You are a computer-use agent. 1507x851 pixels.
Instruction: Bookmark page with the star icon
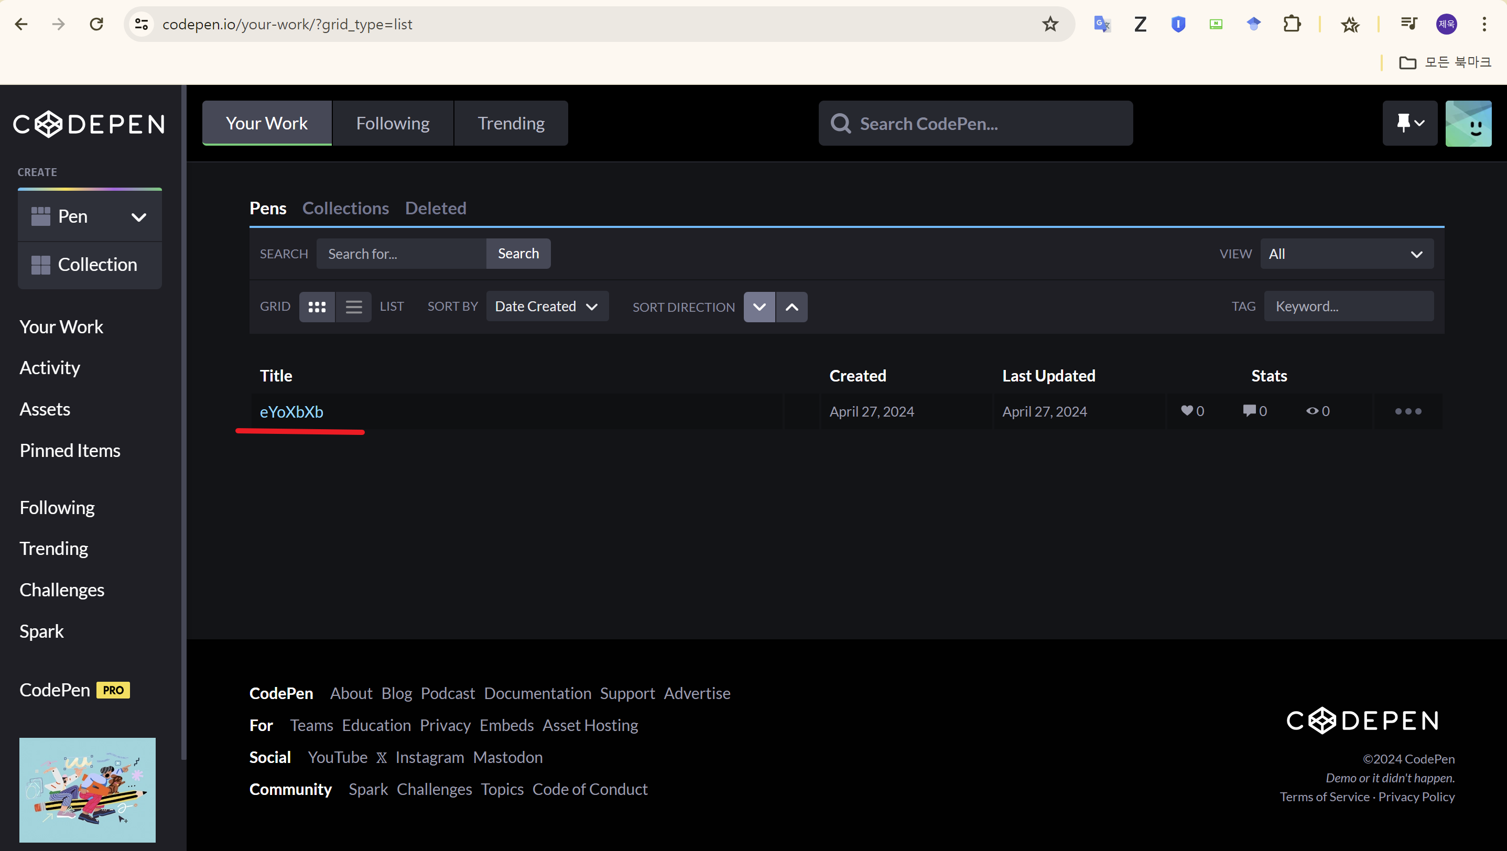pos(1050,24)
